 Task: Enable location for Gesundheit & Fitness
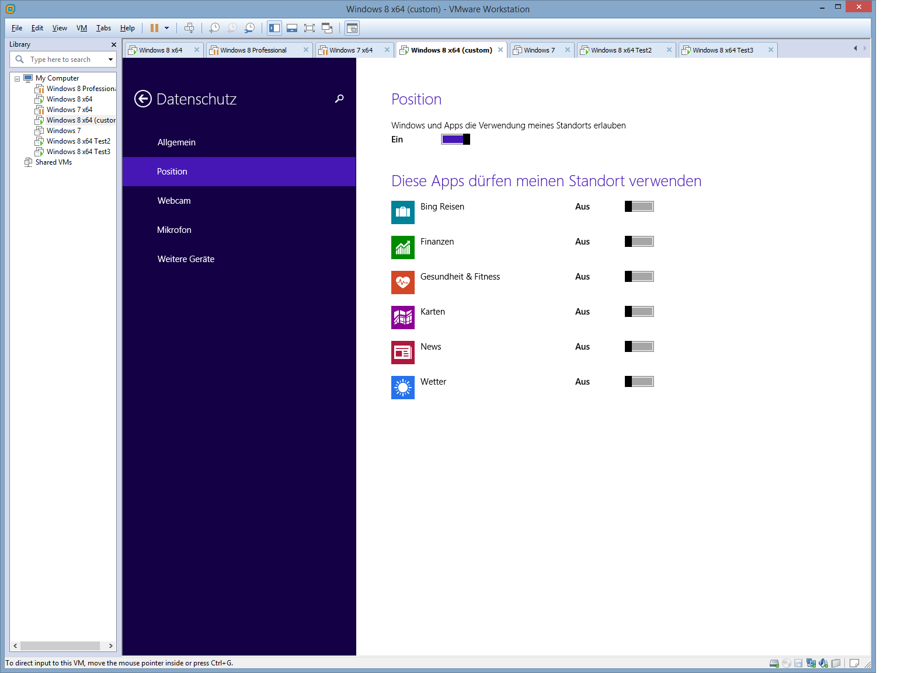(x=639, y=277)
